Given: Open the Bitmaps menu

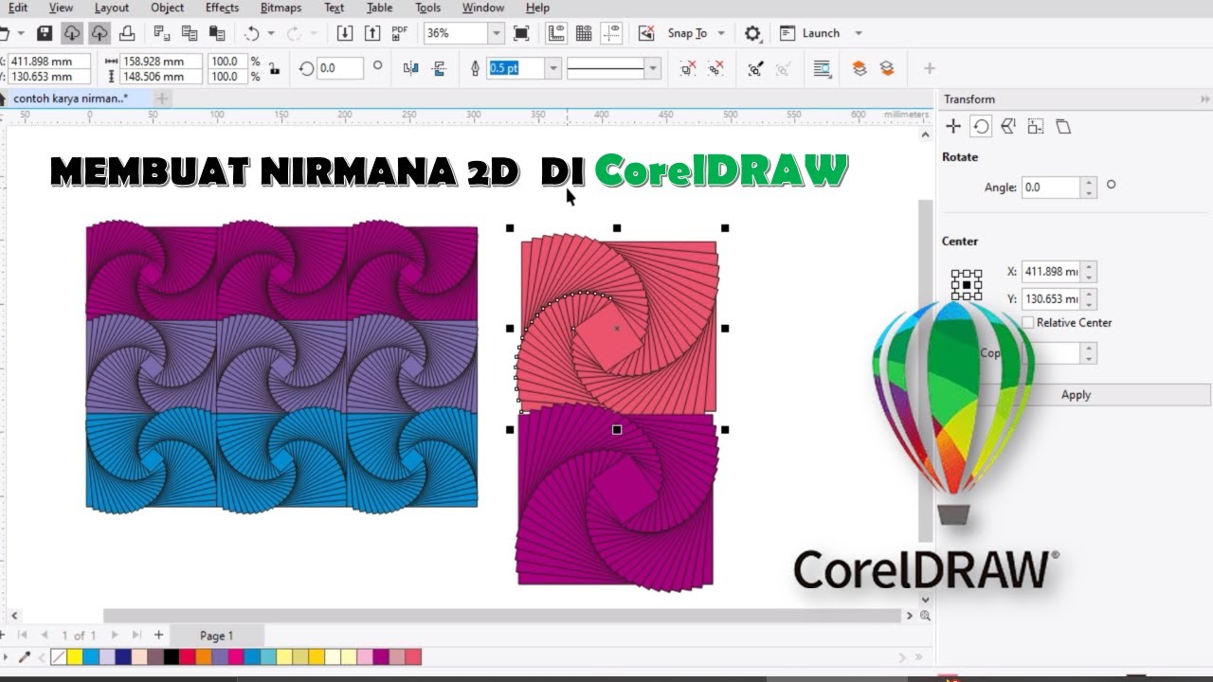Looking at the screenshot, I should click(x=281, y=8).
